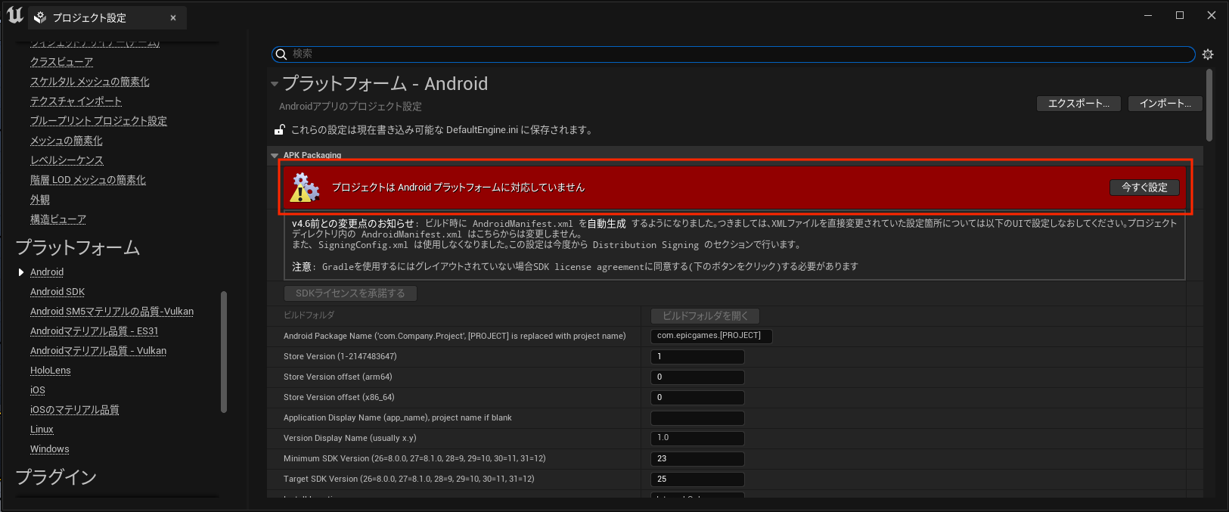The image size is (1229, 512).
Task: Close the プロジェクト設定 tab
Action: pyautogui.click(x=173, y=17)
